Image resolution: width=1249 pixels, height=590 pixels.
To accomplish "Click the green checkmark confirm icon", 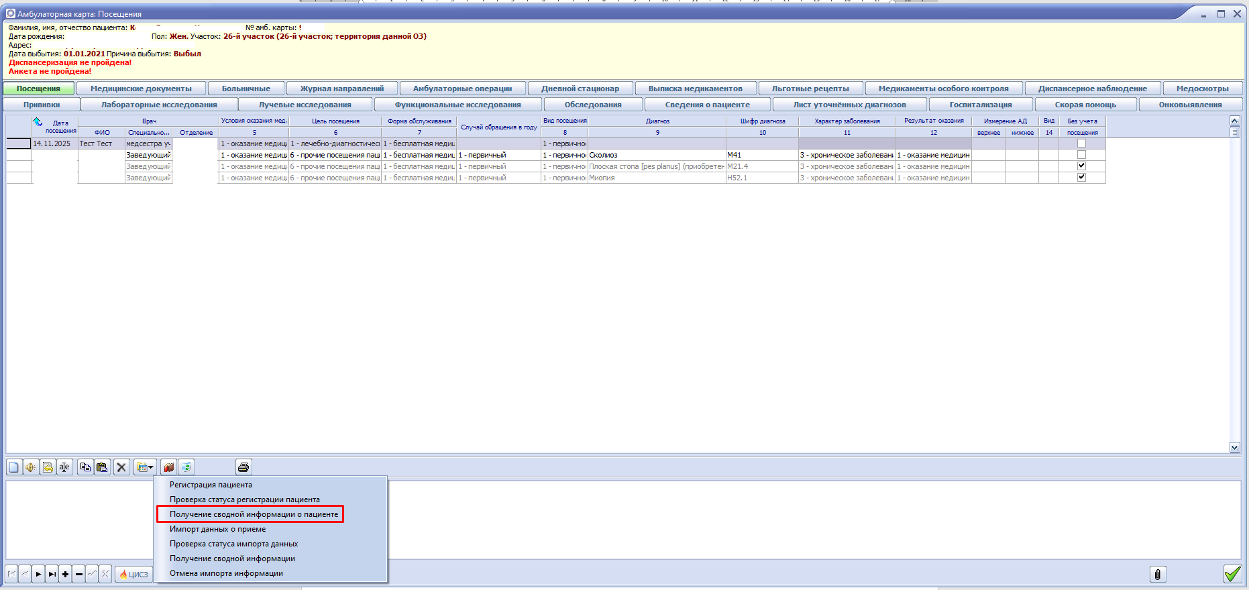I will click(x=1232, y=574).
